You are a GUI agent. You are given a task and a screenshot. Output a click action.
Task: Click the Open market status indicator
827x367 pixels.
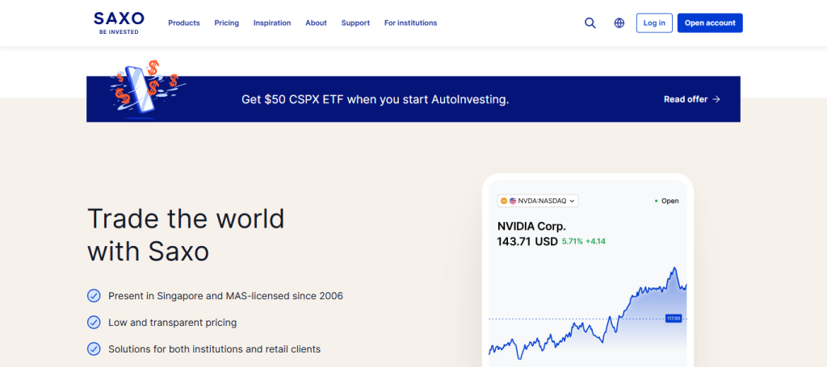666,201
